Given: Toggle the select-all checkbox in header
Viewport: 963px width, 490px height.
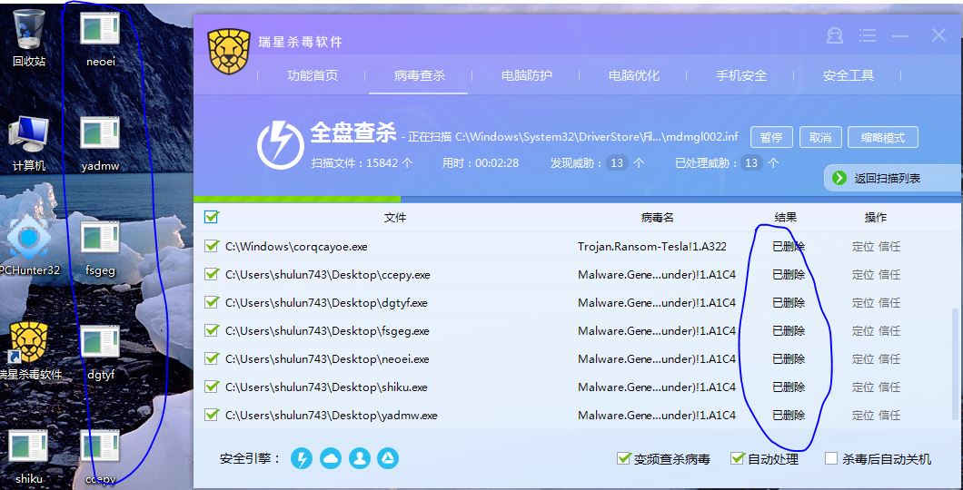Looking at the screenshot, I should click(212, 217).
